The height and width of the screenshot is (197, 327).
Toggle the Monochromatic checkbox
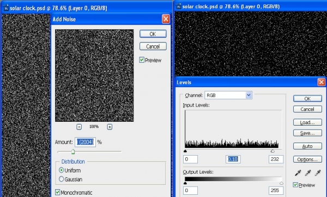pyautogui.click(x=58, y=193)
